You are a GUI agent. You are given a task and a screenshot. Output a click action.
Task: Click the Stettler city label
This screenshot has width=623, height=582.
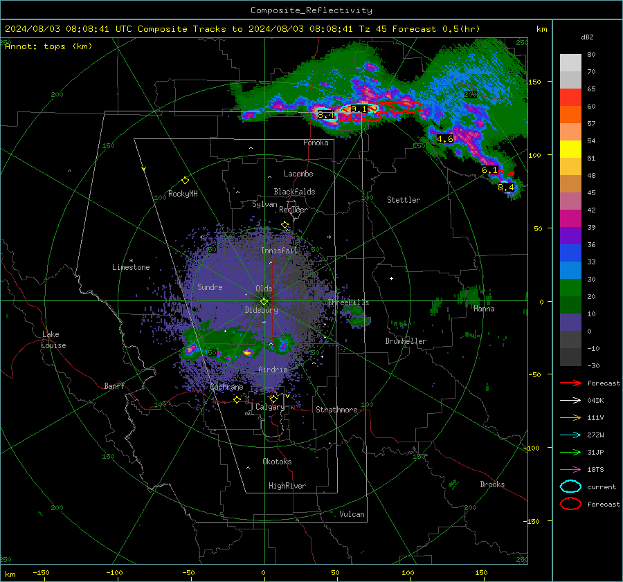tap(404, 200)
